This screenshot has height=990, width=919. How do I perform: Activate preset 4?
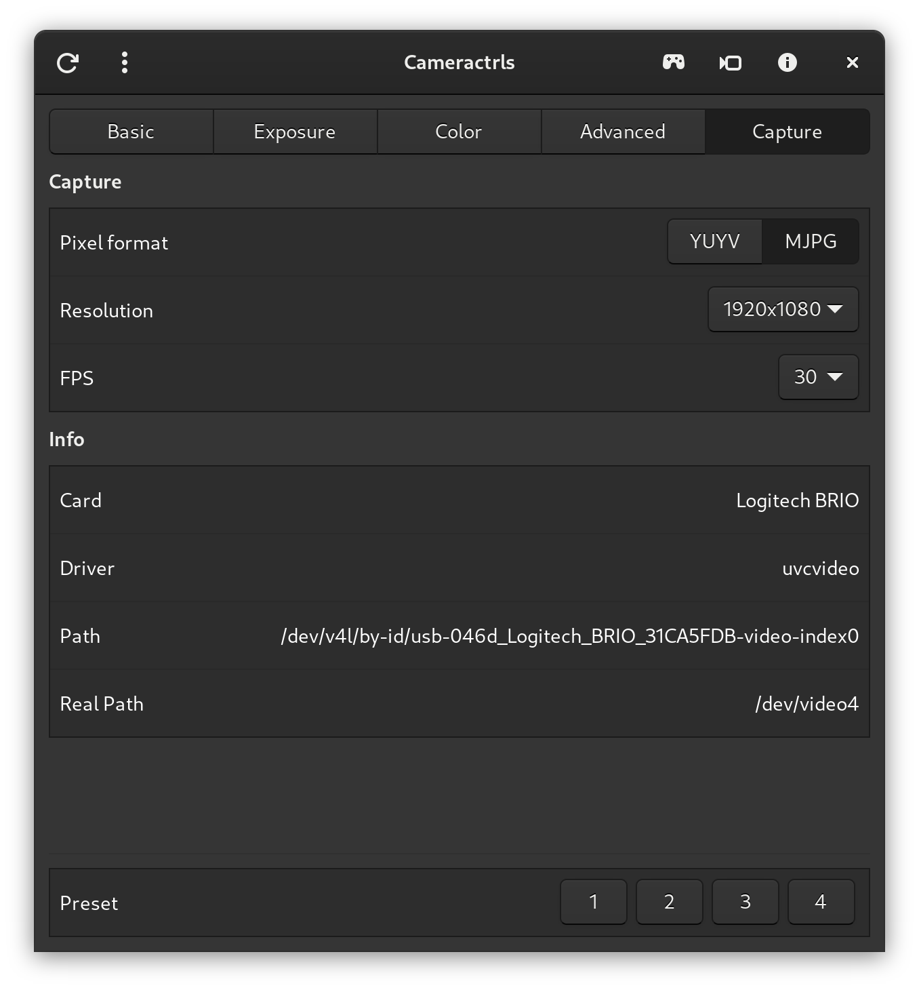coord(821,902)
